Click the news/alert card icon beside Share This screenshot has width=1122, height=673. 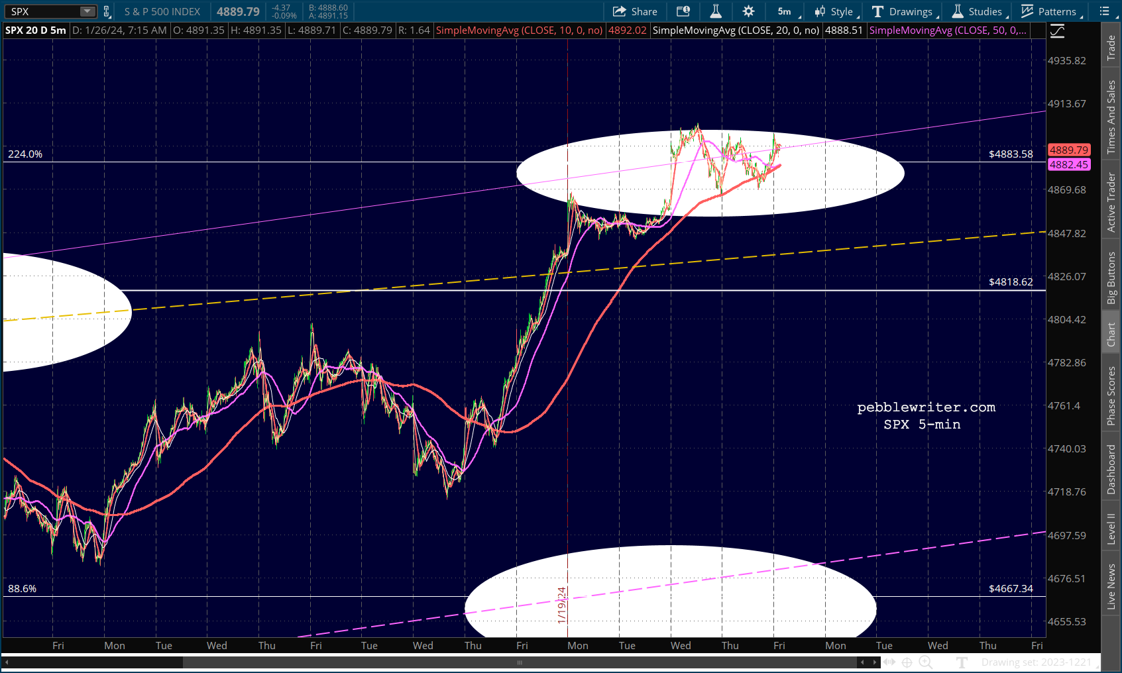coord(683,11)
